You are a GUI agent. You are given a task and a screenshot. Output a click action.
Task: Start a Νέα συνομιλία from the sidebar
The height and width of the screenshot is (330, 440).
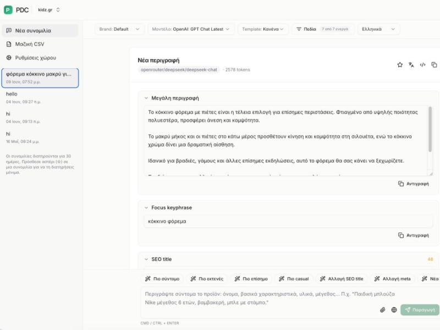(x=40, y=31)
